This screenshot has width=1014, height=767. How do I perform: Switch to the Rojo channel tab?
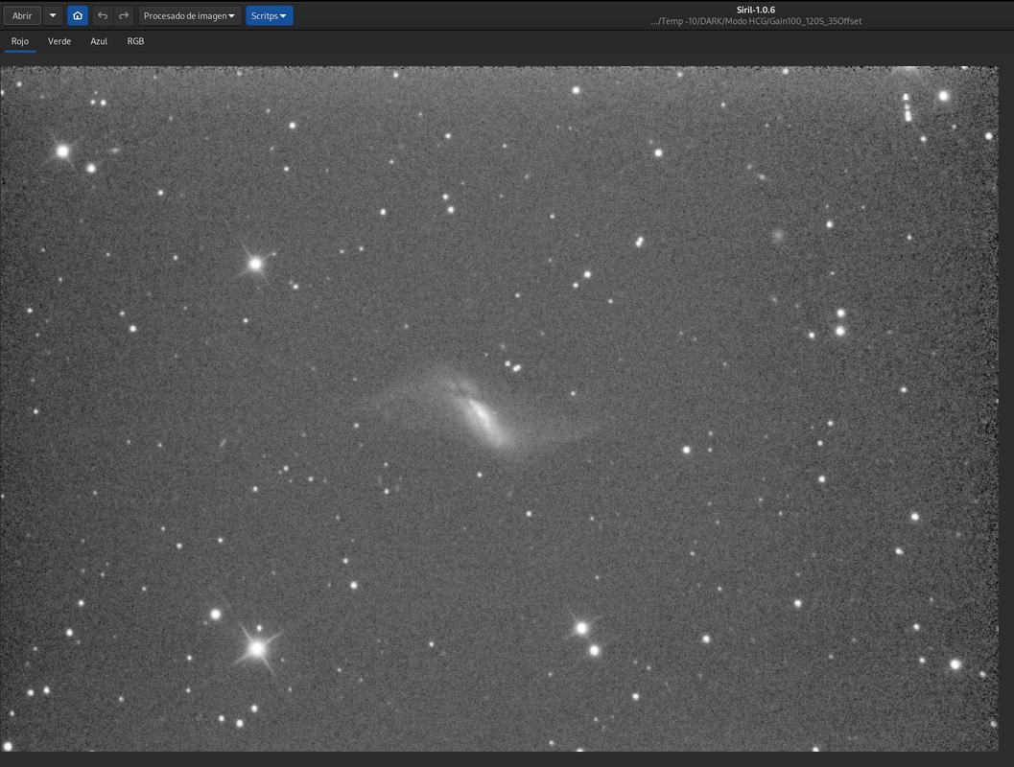[x=20, y=41]
